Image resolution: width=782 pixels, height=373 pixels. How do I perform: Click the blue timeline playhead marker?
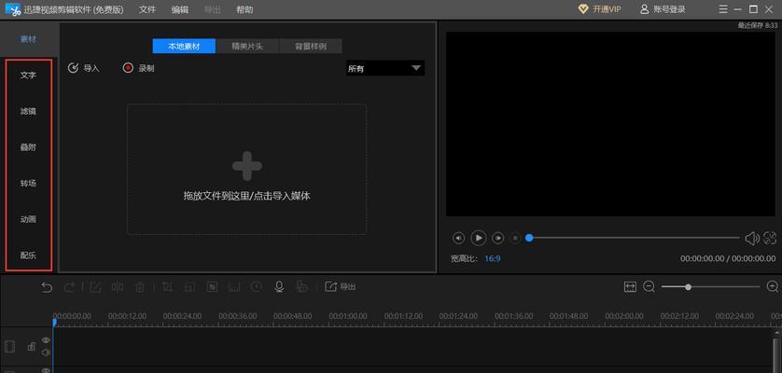(x=54, y=323)
